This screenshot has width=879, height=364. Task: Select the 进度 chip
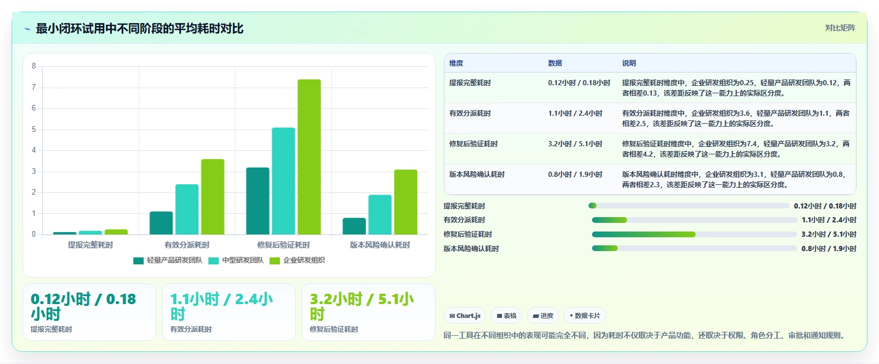pyautogui.click(x=543, y=316)
